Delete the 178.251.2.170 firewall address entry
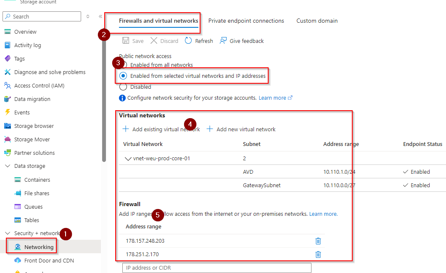 (x=318, y=254)
